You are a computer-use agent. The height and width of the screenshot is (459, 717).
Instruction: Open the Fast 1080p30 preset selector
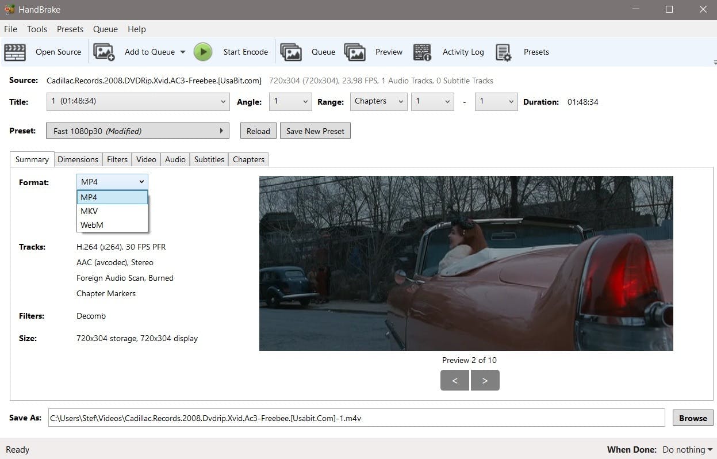(x=137, y=131)
